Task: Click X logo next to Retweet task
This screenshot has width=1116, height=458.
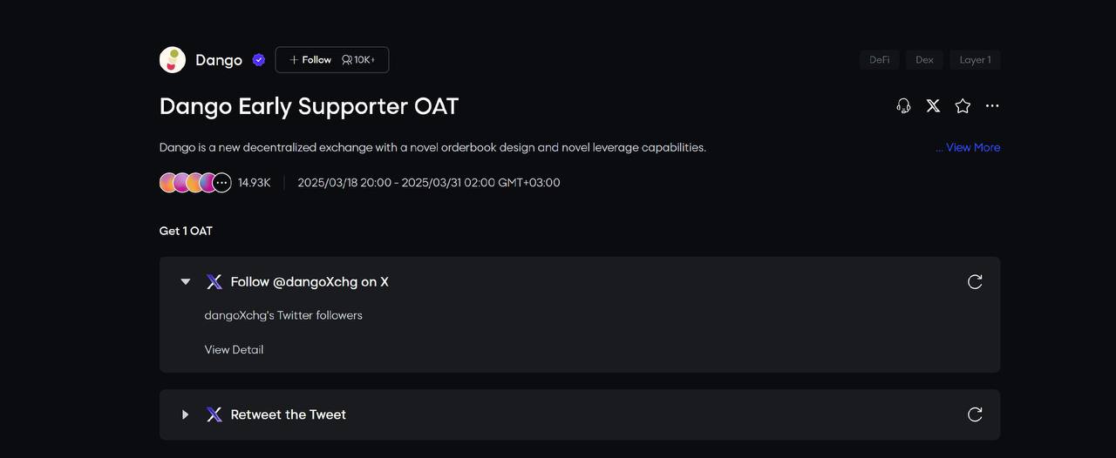Action: [214, 414]
